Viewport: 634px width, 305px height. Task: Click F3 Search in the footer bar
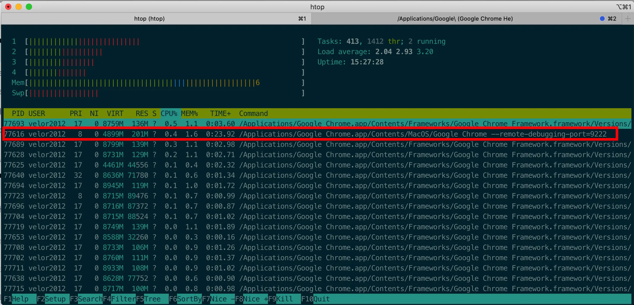click(90, 299)
